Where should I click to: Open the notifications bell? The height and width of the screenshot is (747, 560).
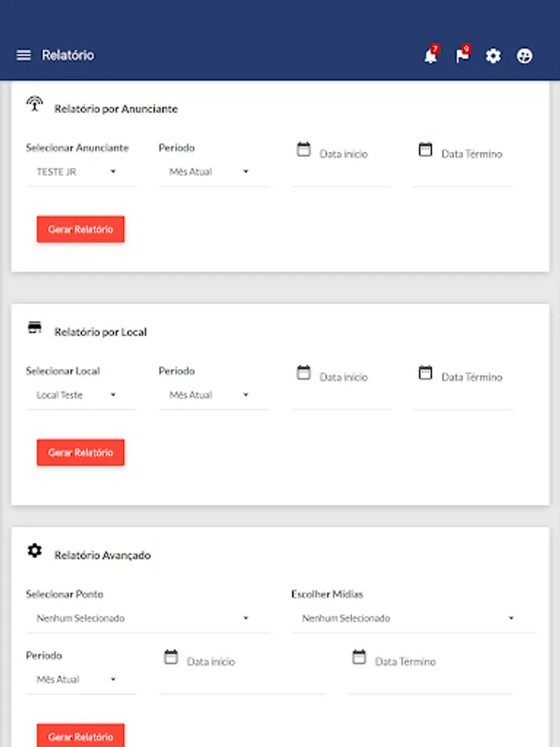click(430, 56)
